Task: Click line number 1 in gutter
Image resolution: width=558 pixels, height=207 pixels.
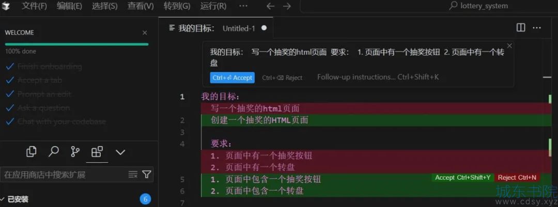Action: click(x=182, y=97)
